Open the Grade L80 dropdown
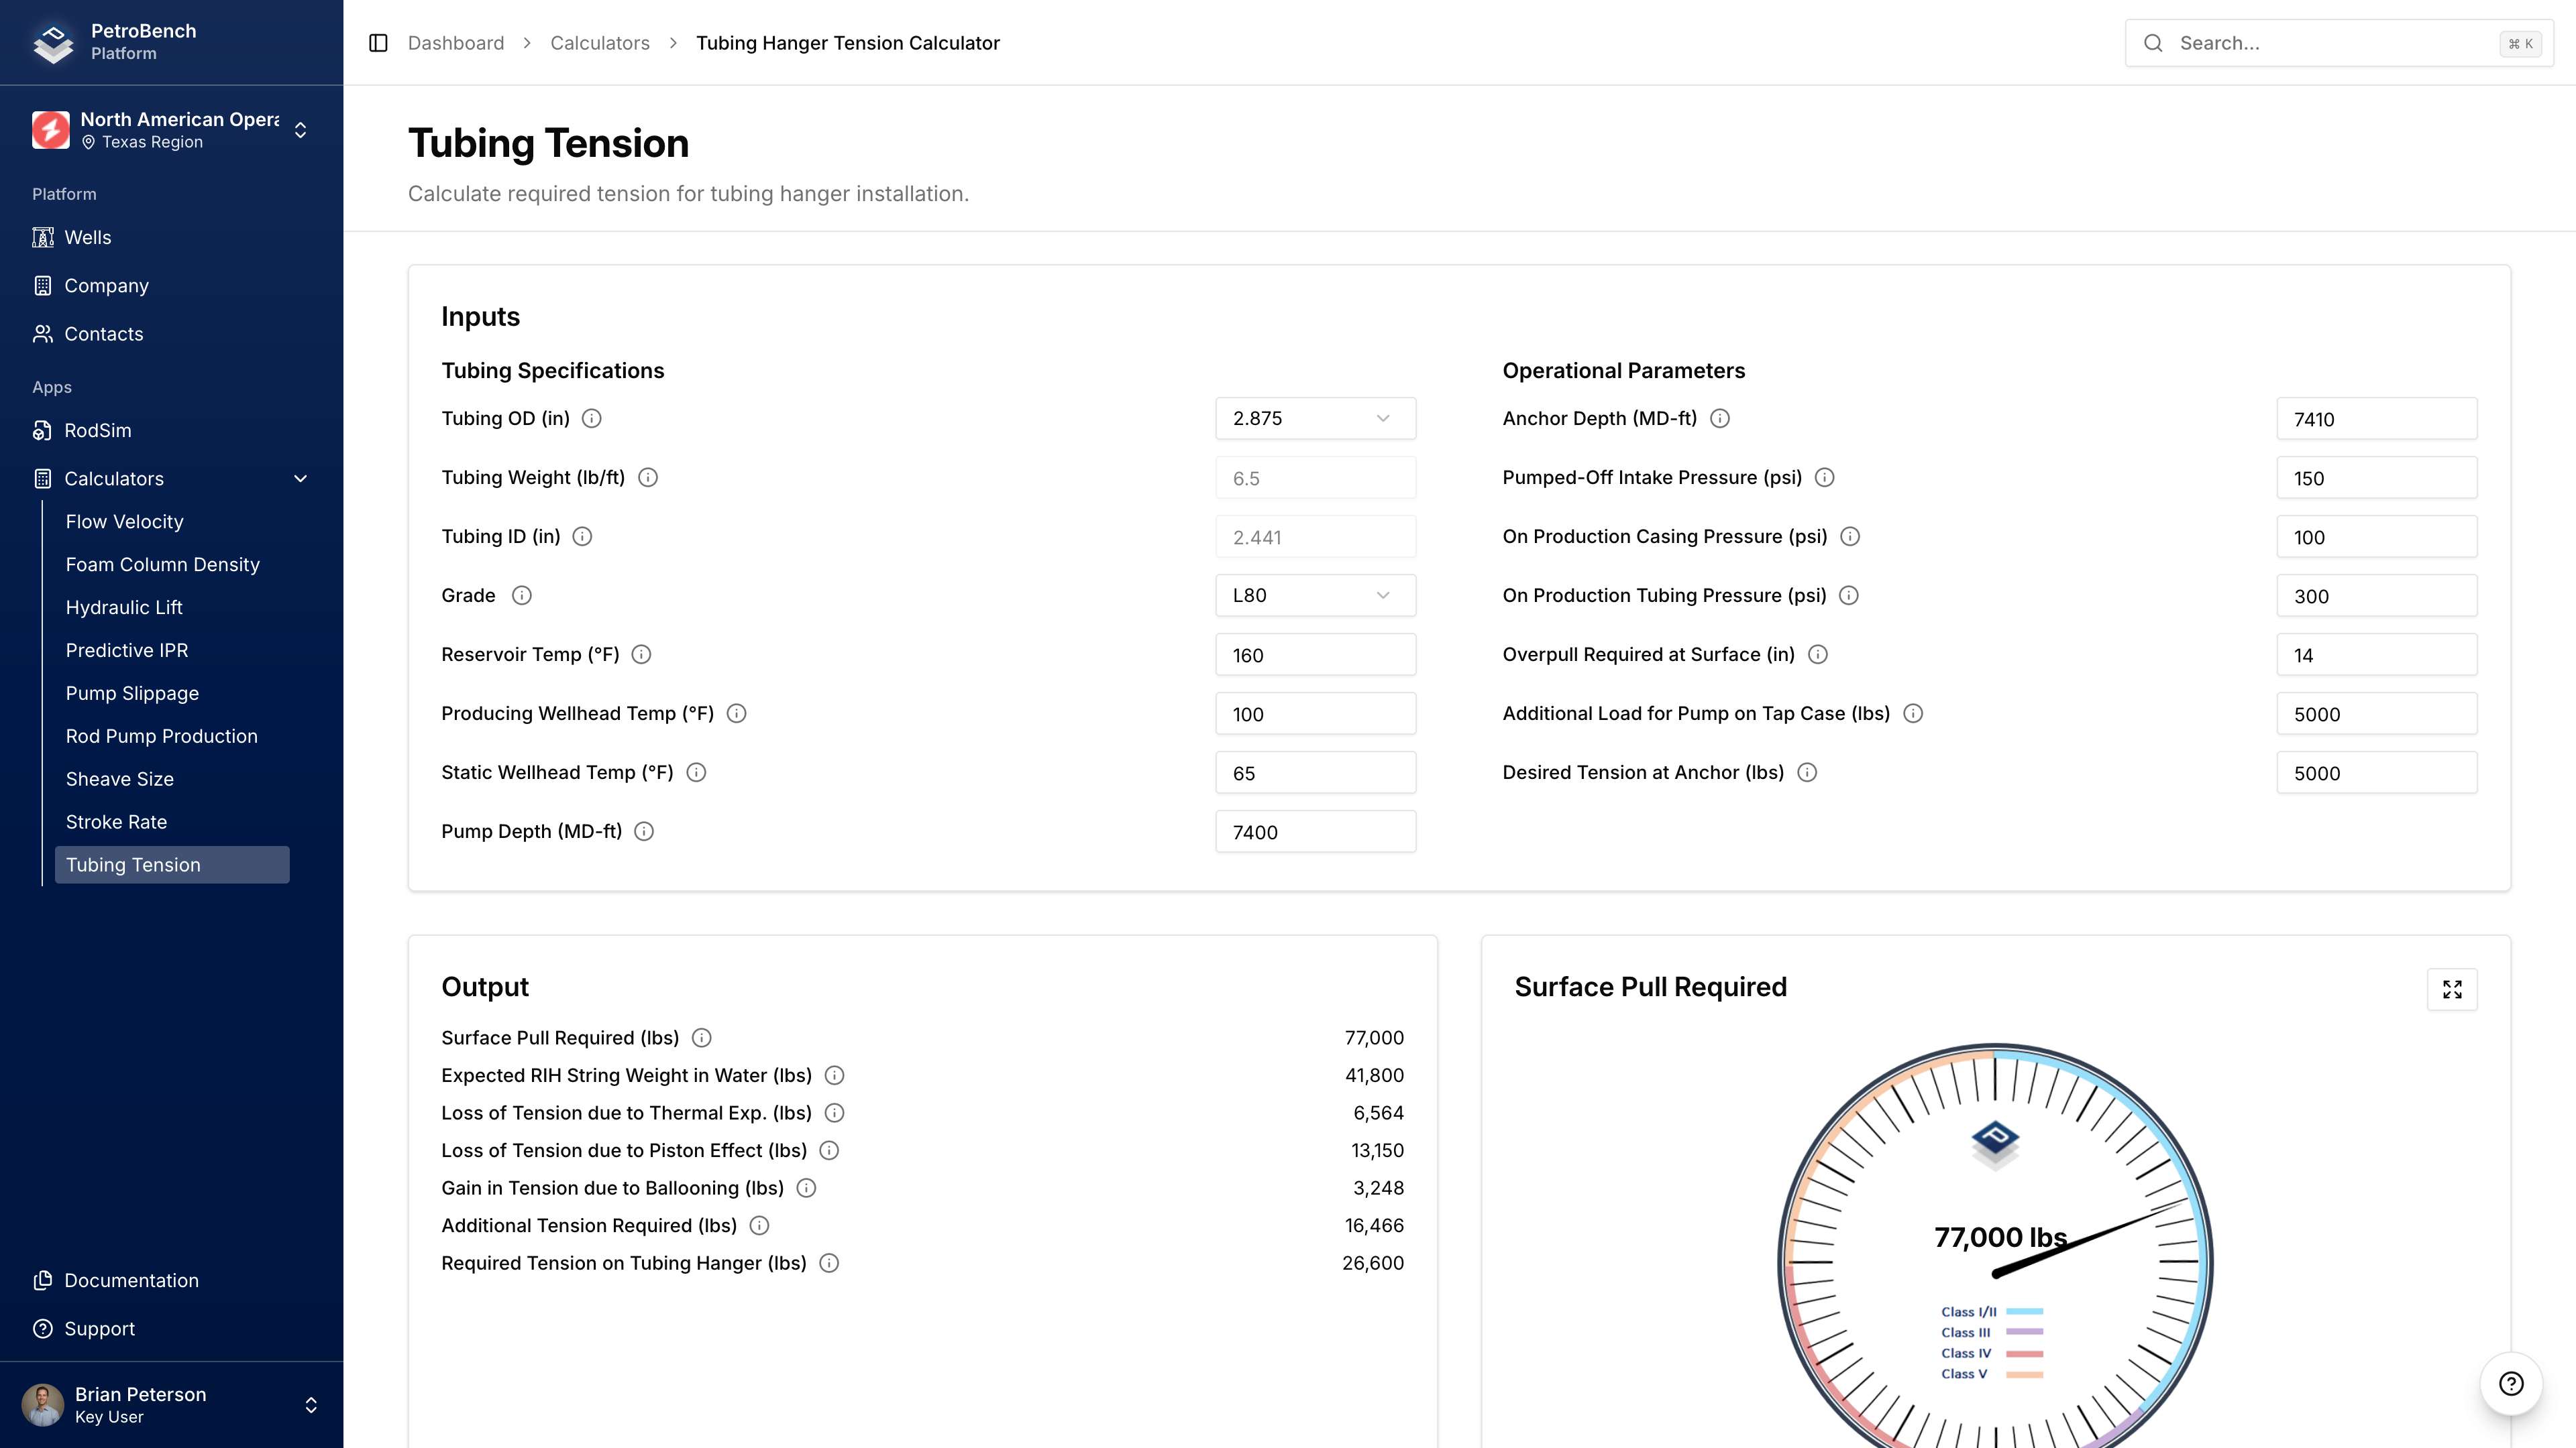Screen dimensions: 2576x1448 pyautogui.click(x=1315, y=595)
